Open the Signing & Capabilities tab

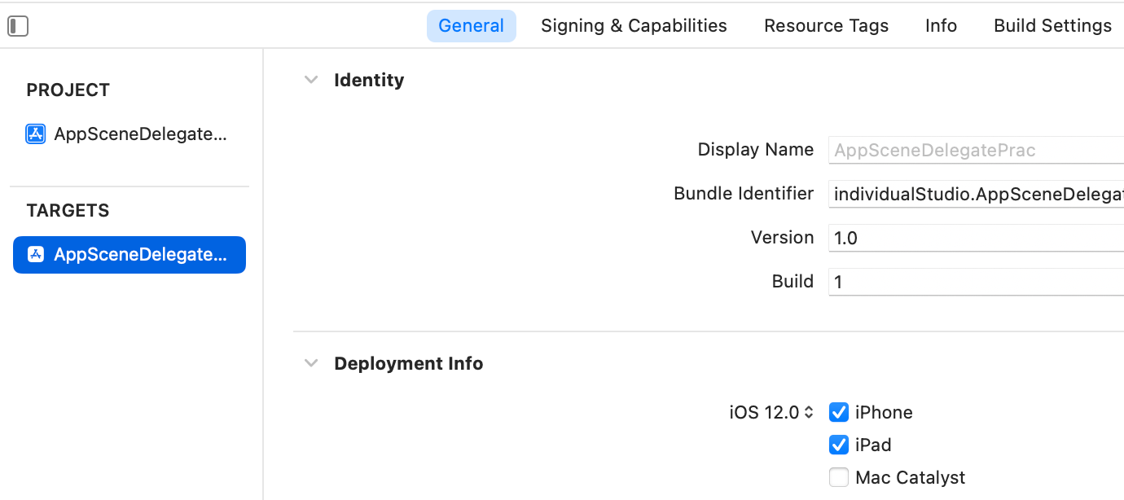click(634, 25)
